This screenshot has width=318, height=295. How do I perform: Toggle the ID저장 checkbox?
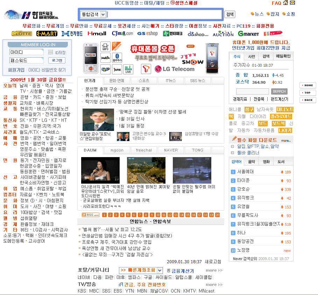coord(50,52)
